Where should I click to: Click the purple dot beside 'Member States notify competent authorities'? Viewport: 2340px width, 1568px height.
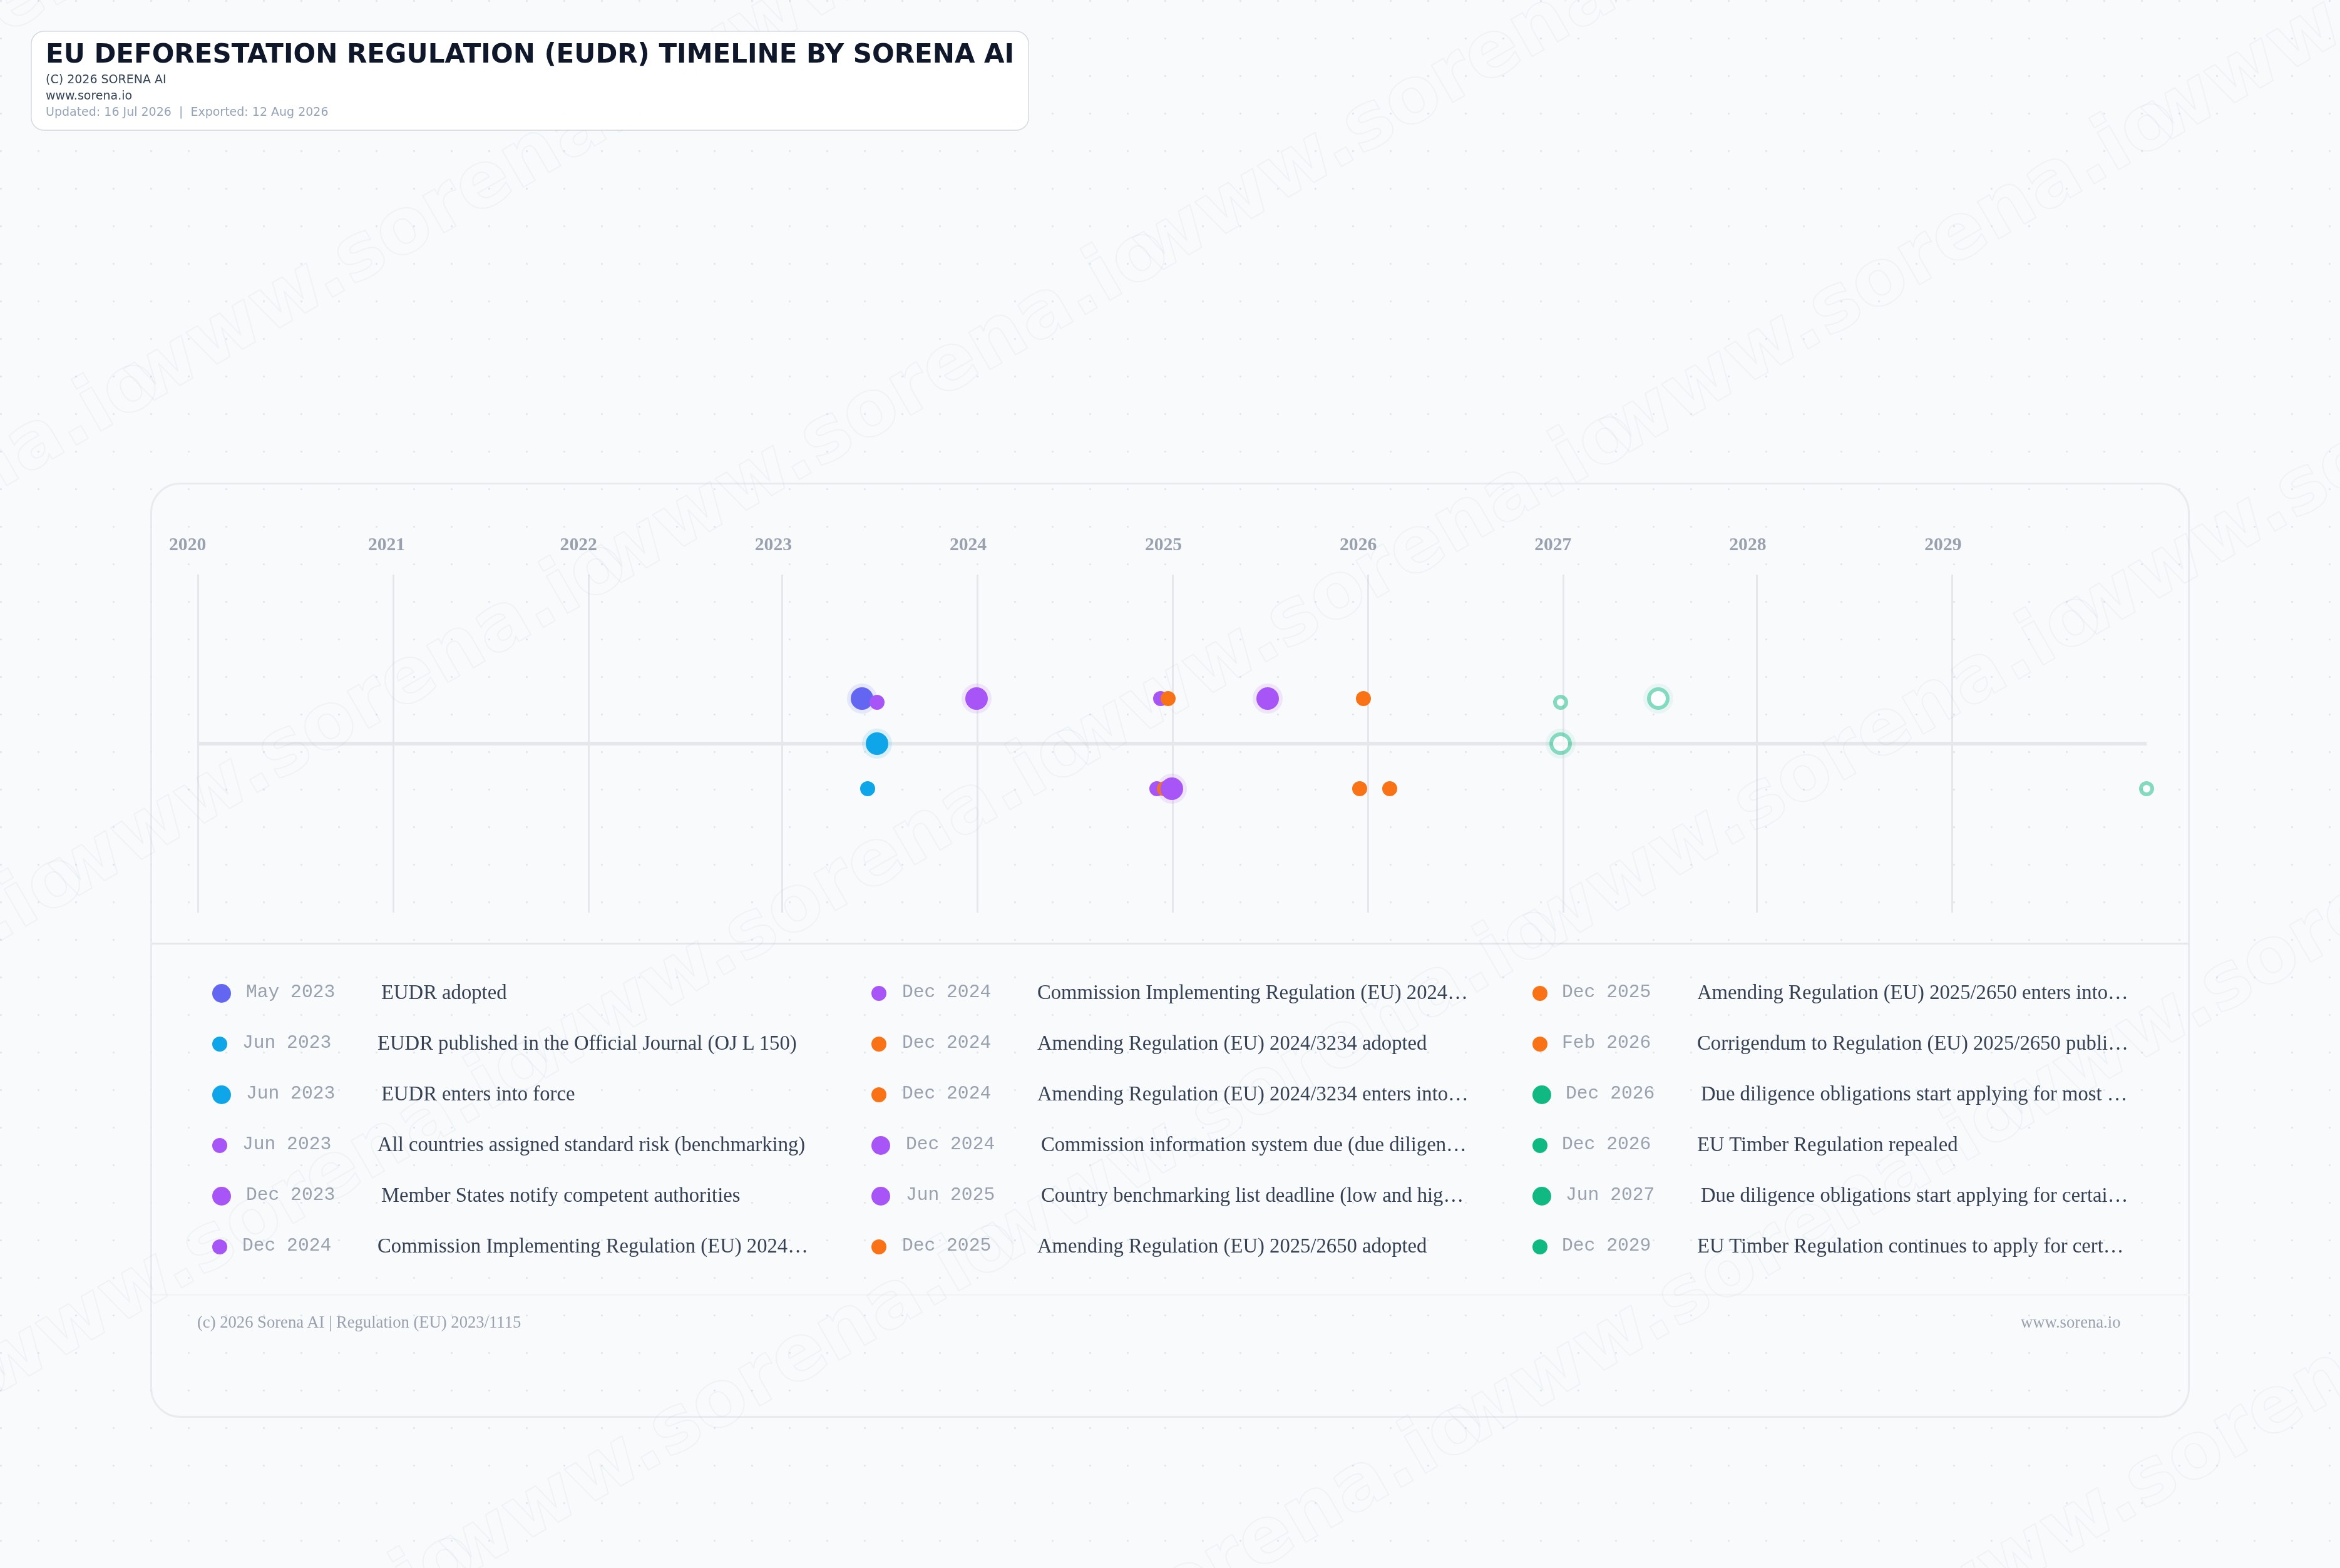[x=221, y=1196]
